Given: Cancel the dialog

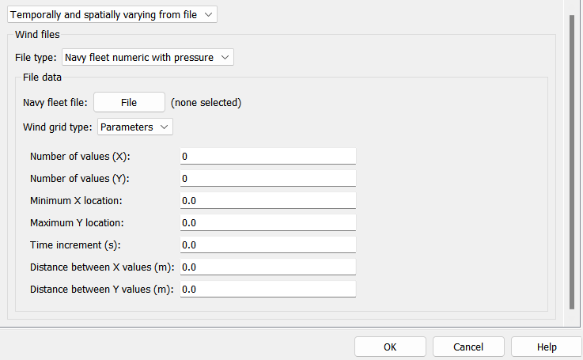Looking at the screenshot, I should 468,347.
